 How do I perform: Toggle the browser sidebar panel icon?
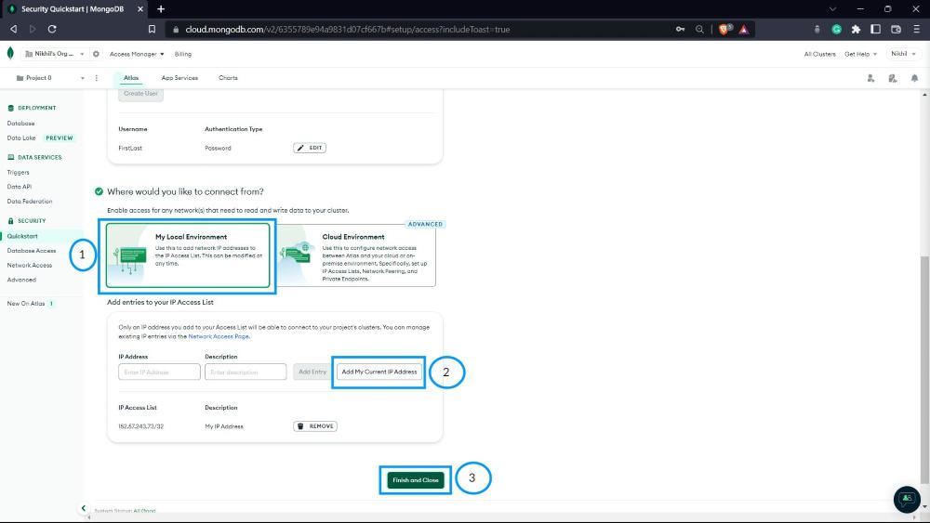[x=875, y=29]
